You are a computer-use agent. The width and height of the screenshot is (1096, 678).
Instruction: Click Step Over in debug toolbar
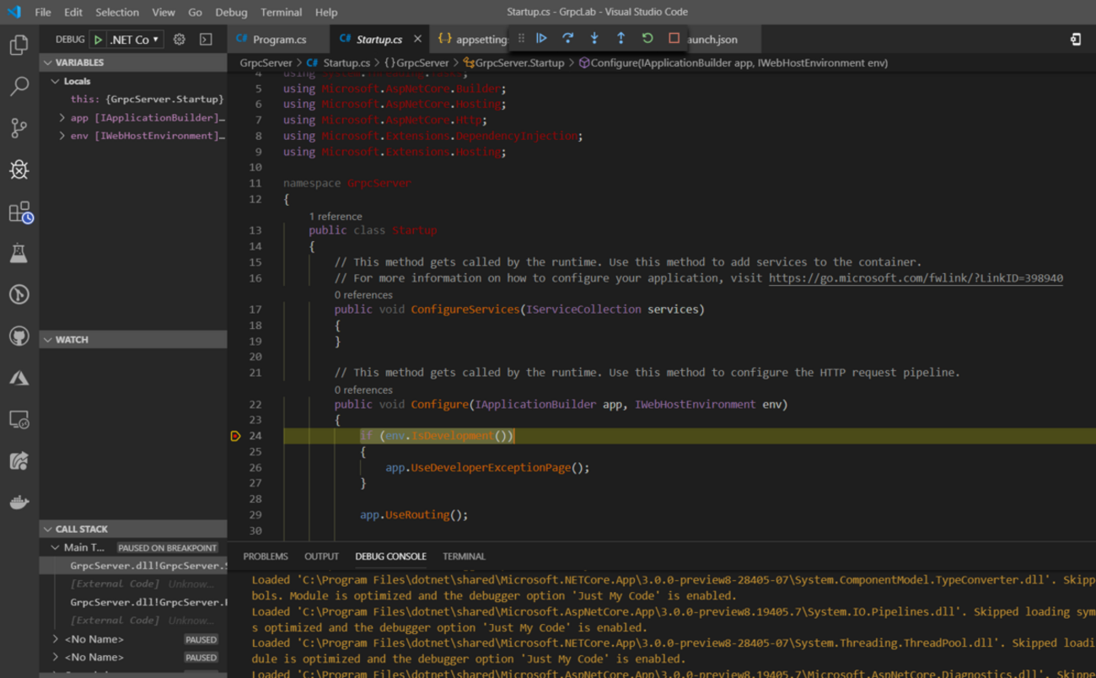tap(567, 39)
